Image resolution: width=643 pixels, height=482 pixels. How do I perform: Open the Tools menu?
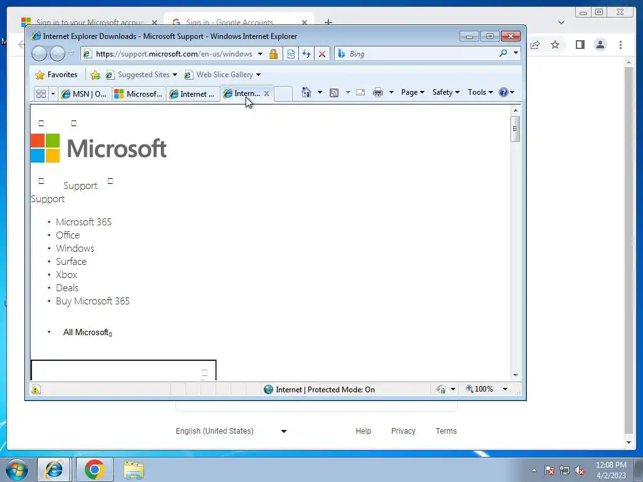(x=480, y=92)
